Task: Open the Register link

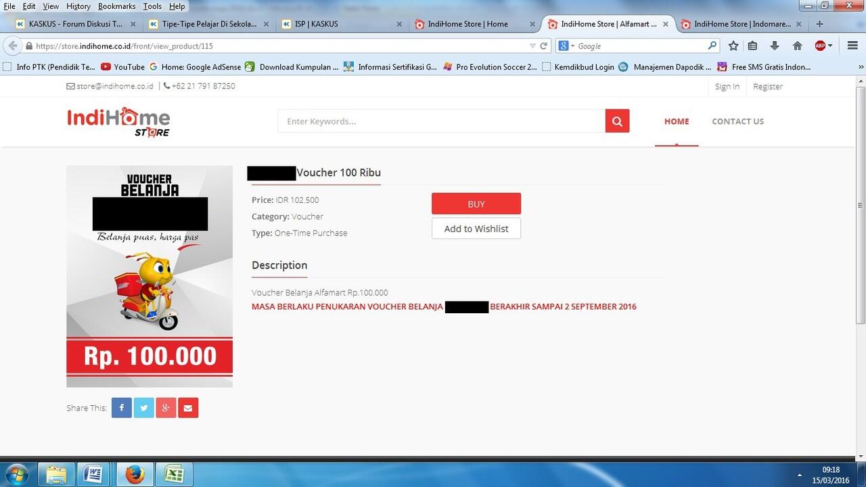Action: tap(768, 87)
